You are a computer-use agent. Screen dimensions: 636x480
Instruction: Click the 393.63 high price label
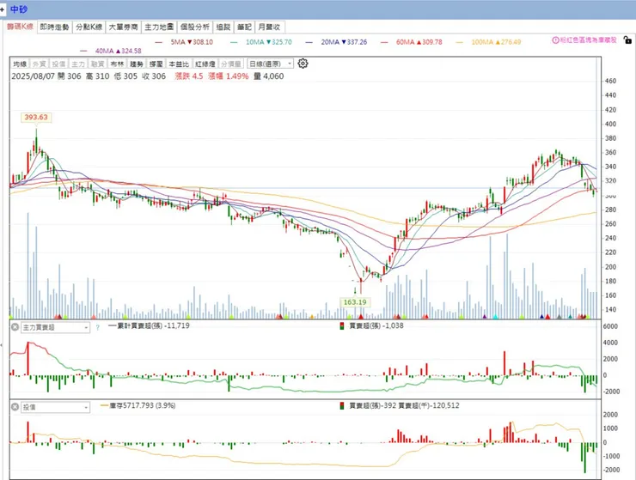[36, 117]
